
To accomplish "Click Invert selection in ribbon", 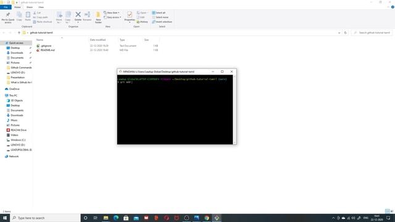I will point(162,22).
